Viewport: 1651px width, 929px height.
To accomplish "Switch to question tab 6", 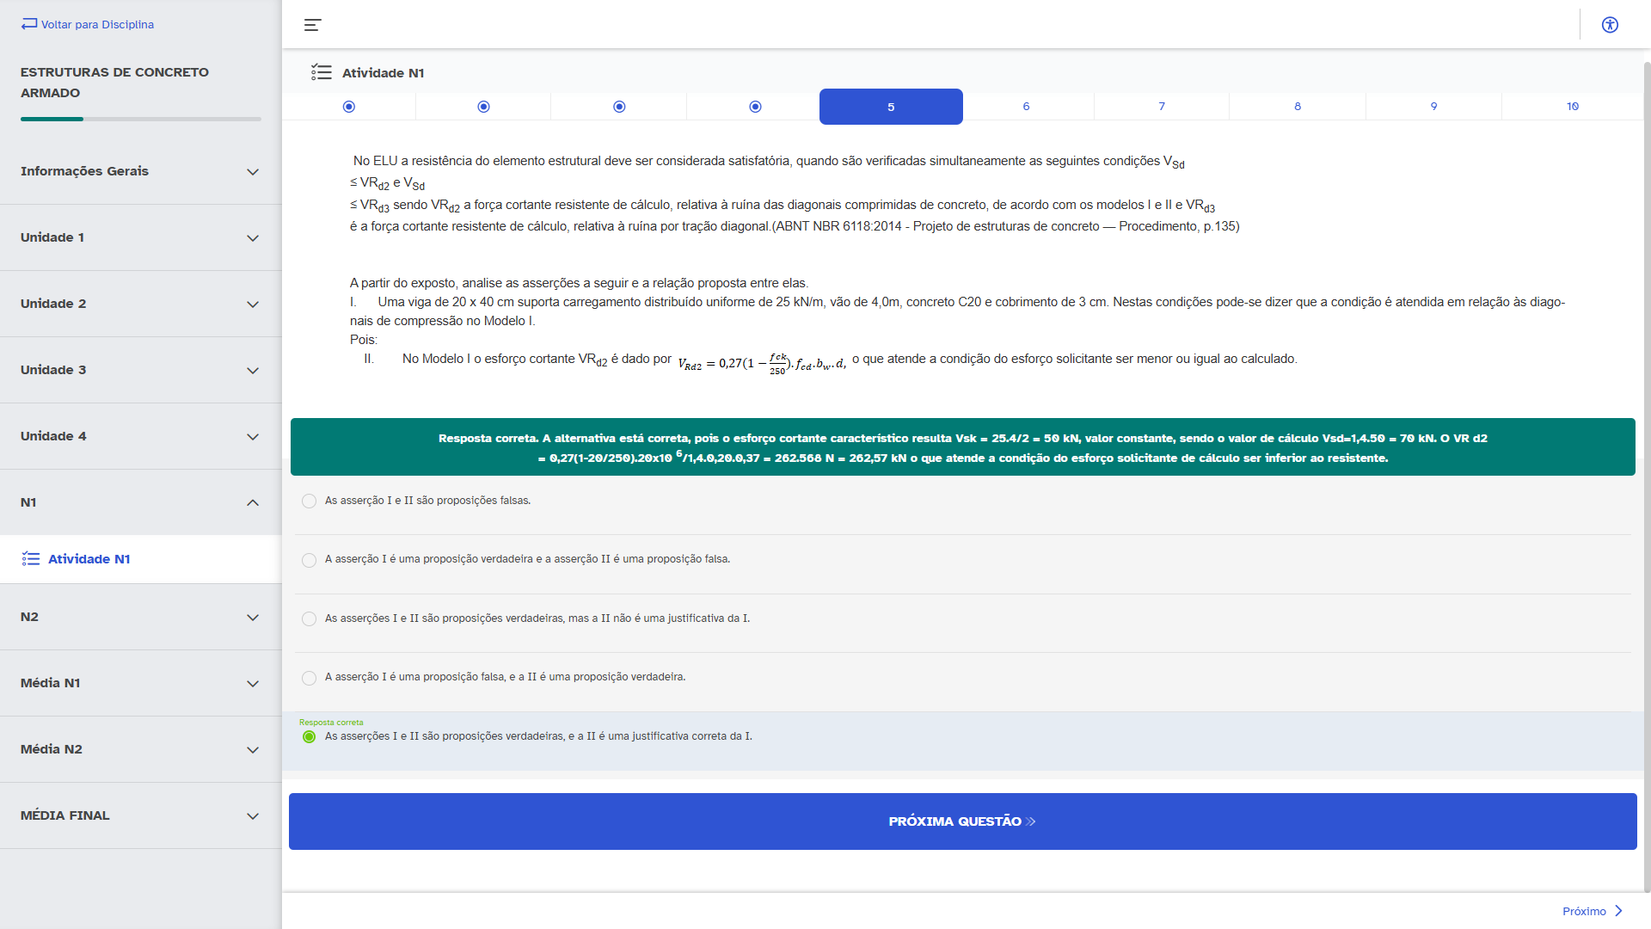I will click(1026, 107).
